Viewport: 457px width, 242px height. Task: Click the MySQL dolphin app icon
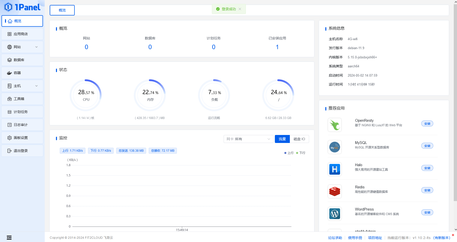335,147
